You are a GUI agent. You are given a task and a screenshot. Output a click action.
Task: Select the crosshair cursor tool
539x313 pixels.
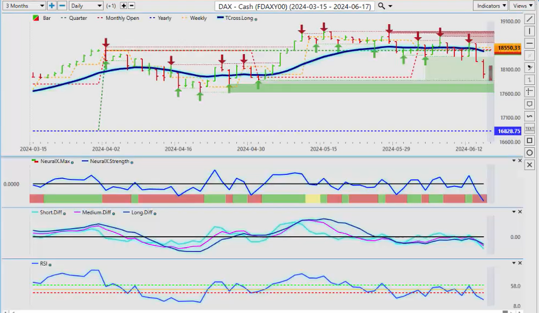[529, 91]
